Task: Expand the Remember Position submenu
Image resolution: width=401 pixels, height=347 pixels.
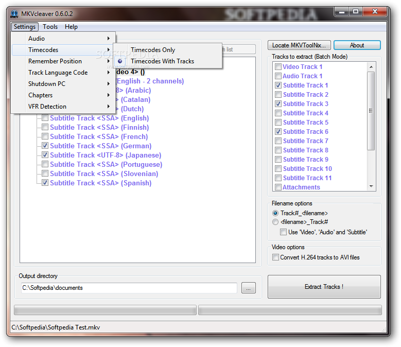Action: pyautogui.click(x=63, y=61)
